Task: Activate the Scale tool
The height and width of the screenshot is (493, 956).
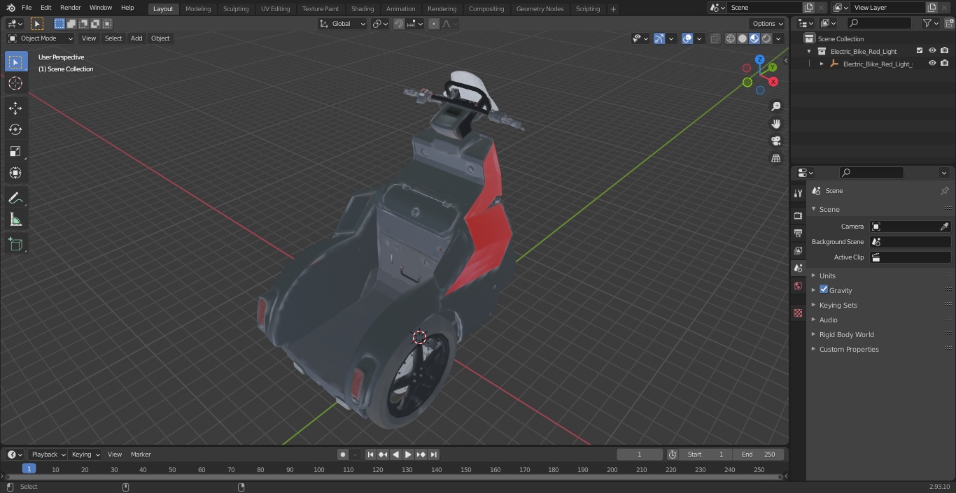Action: point(15,151)
